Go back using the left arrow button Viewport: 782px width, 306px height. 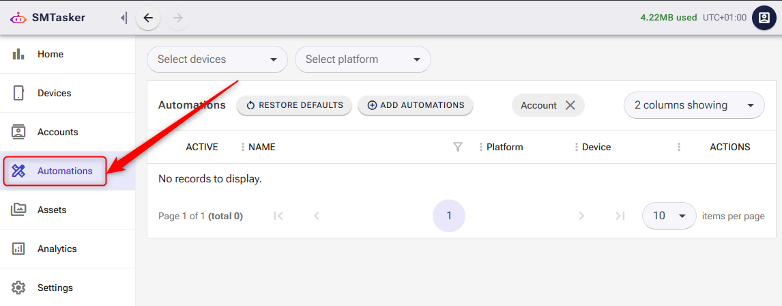(148, 18)
